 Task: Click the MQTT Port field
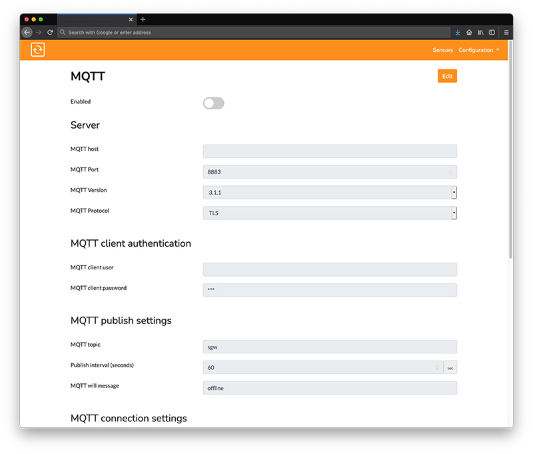click(330, 172)
